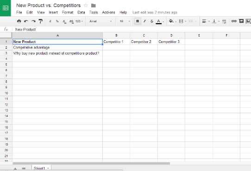Click the Google Sheets home icon

6,8
